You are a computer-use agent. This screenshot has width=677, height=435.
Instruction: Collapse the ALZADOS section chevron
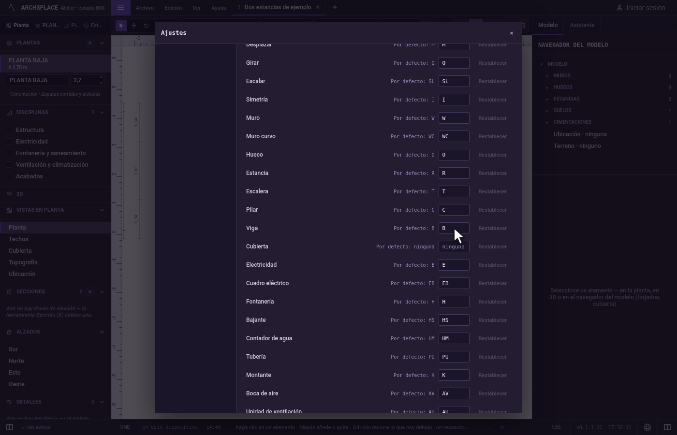click(x=102, y=332)
